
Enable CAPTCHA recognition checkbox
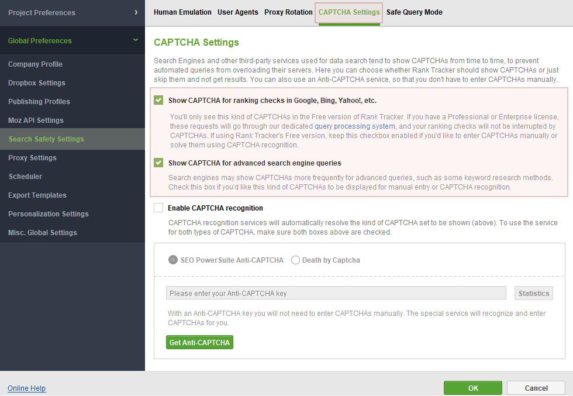click(x=158, y=208)
